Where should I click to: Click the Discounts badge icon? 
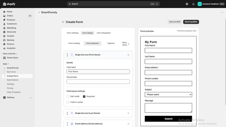point(4,32)
